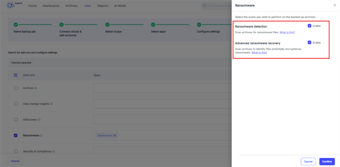Disable the Ransomware detection checkbox
Viewport: 340px width, 167px height.
pyautogui.click(x=309, y=26)
